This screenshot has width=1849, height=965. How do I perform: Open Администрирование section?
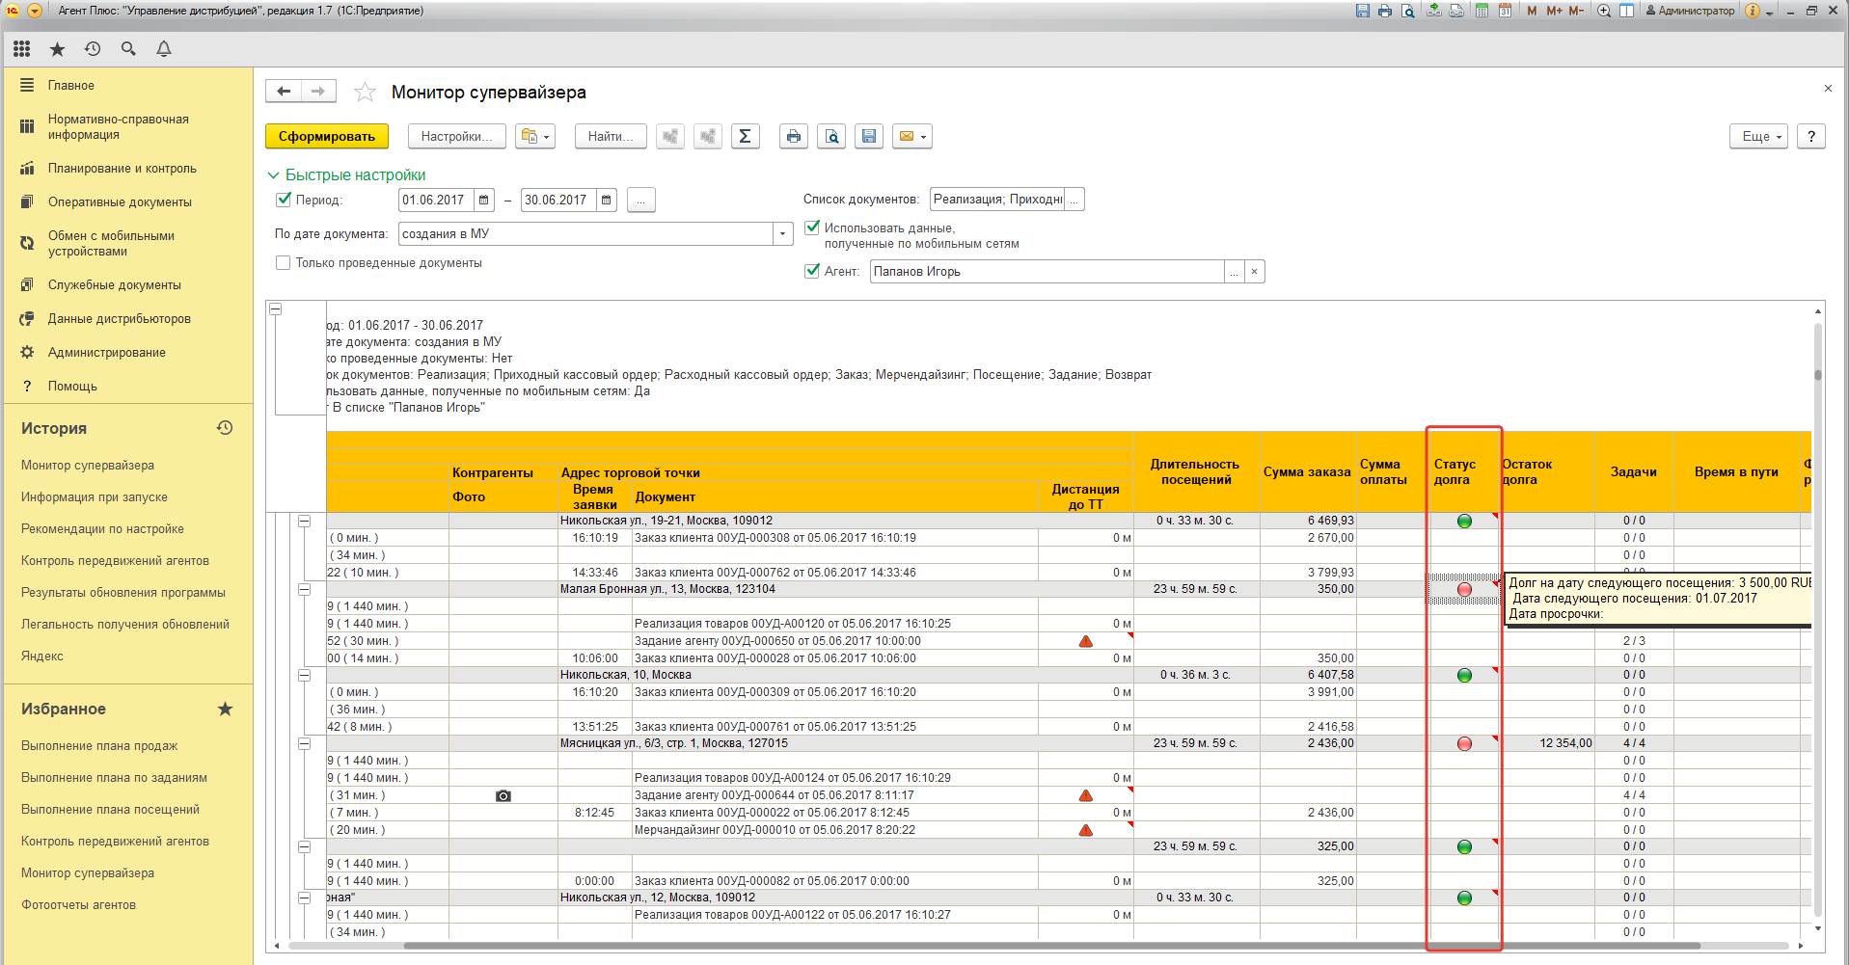coord(107,353)
